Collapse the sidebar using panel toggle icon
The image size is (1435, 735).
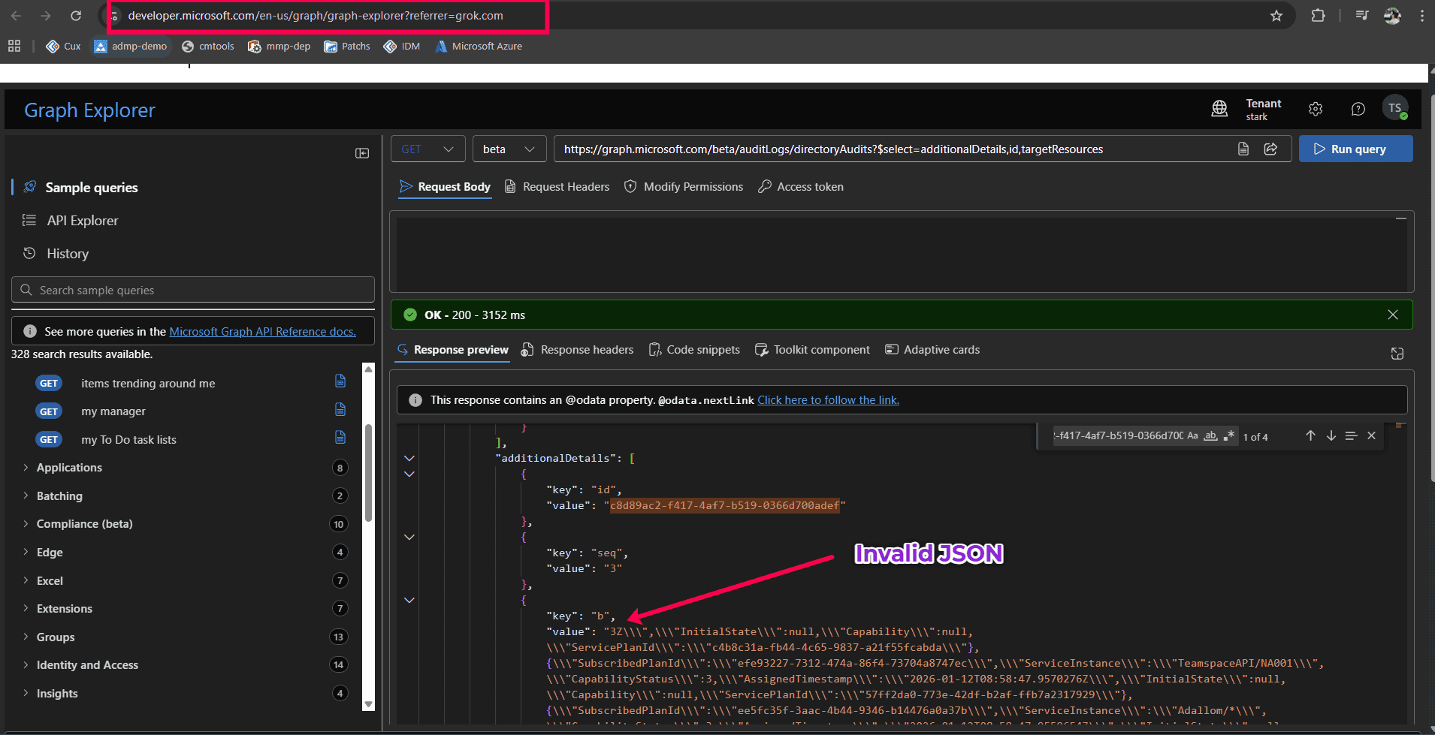pos(362,153)
